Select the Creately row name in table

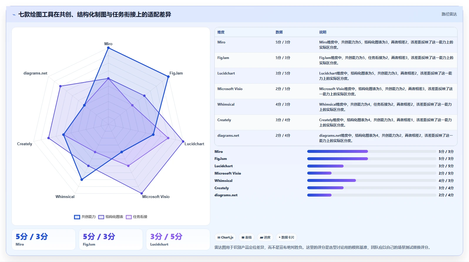224,120
